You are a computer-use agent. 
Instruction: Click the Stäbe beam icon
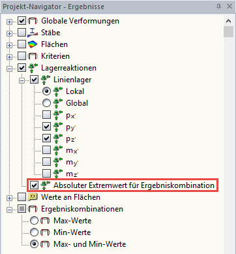[x=33, y=33]
